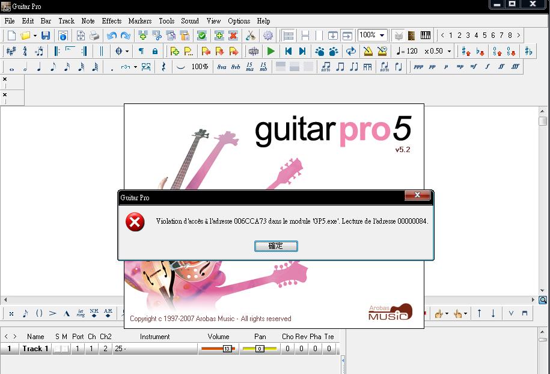
Task: Toggle the RSE button
Action: [x=253, y=51]
